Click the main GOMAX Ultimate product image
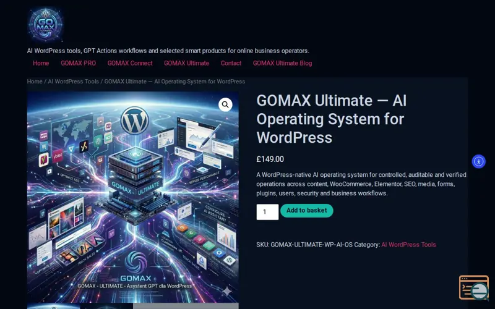This screenshot has height=309, width=495. click(x=133, y=197)
